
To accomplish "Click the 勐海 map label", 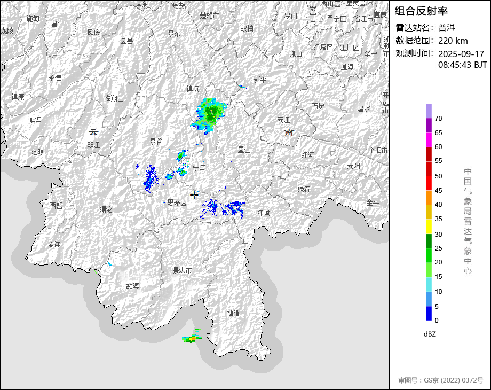I will point(132,286).
